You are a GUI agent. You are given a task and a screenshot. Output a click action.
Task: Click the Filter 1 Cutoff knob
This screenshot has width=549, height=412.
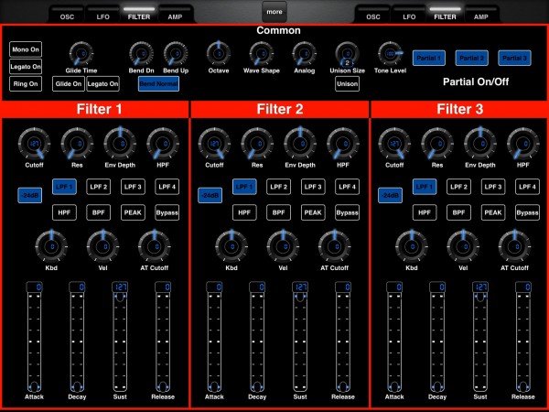(35, 144)
